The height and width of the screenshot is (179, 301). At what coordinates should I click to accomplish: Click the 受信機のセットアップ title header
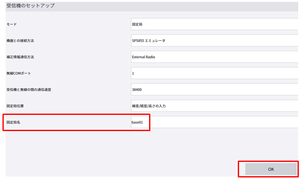pyautogui.click(x=31, y=6)
